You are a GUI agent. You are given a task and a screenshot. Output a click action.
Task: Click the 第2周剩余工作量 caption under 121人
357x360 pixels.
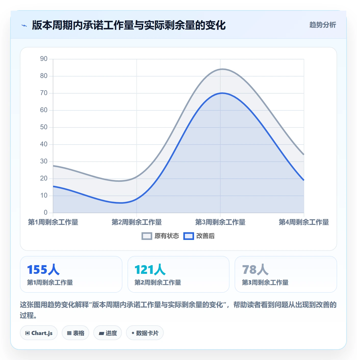[x=158, y=282]
